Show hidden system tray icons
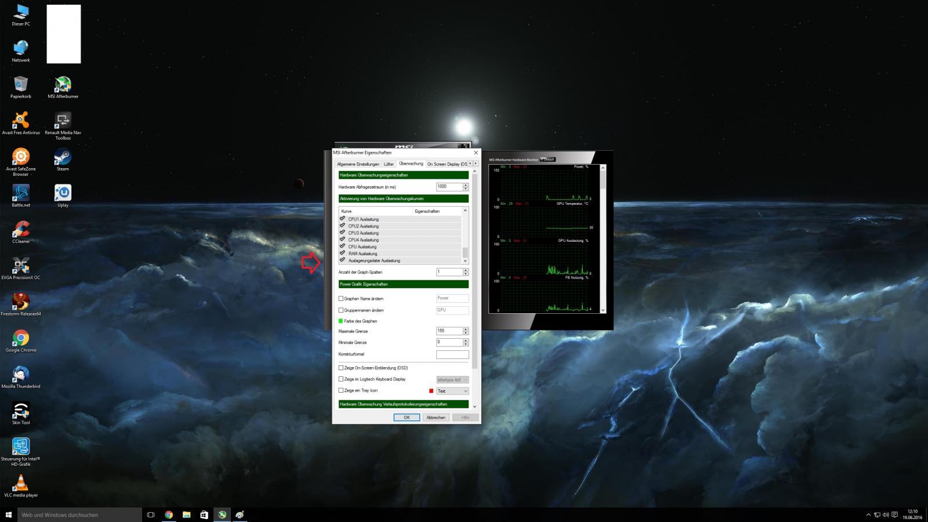Viewport: 928px width, 522px height. pyautogui.click(x=868, y=514)
